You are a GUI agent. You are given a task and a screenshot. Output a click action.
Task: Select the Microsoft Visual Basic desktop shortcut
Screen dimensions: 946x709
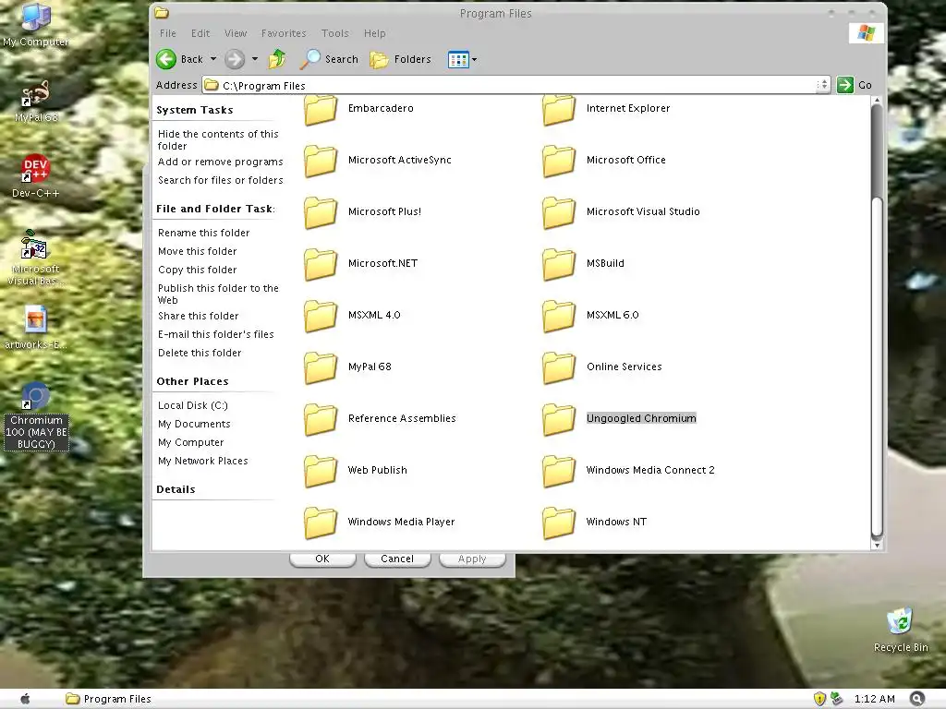point(35,244)
